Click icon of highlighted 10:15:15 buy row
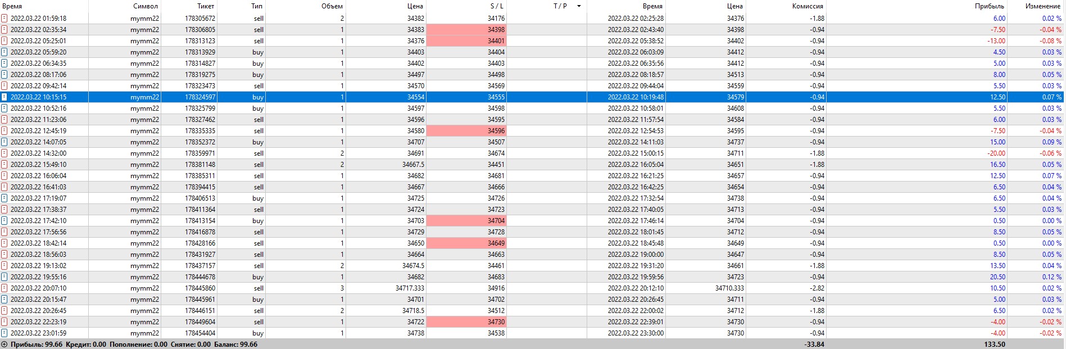The width and height of the screenshot is (1066, 349). (4, 97)
